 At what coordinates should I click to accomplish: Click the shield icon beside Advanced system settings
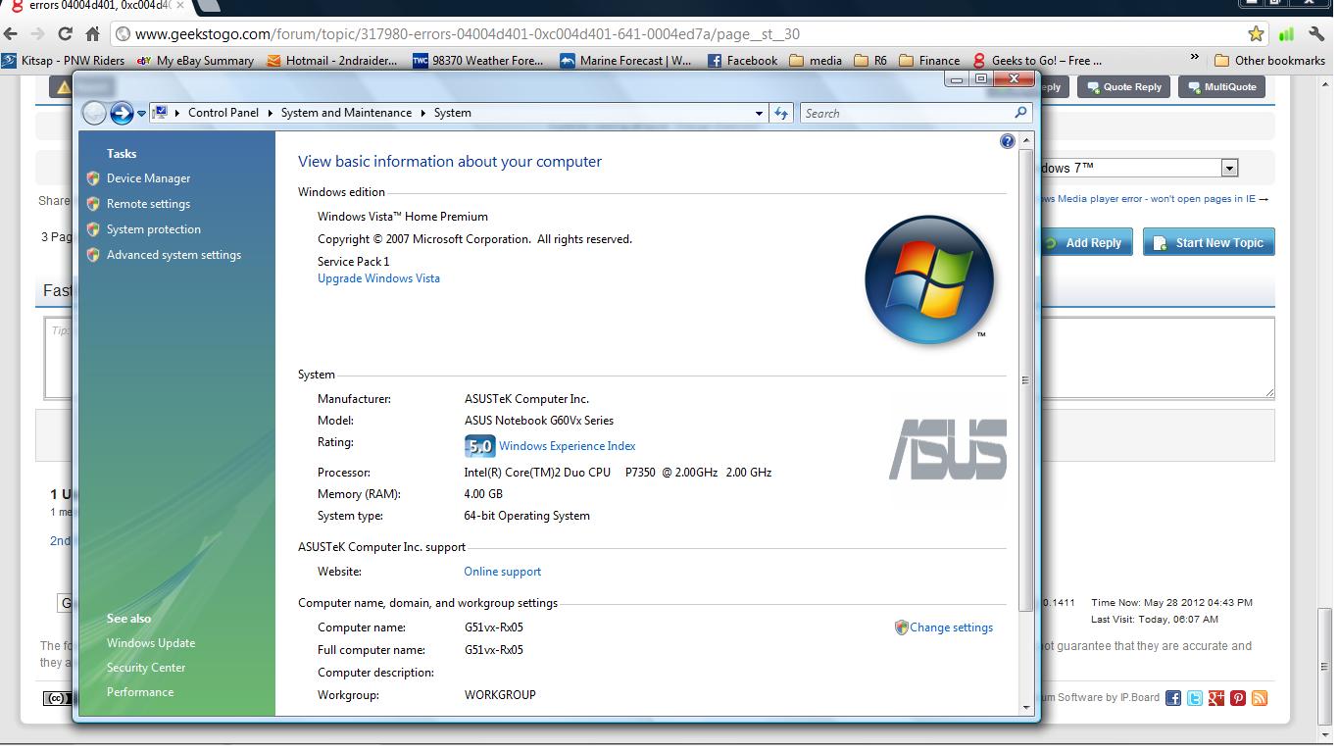point(93,255)
